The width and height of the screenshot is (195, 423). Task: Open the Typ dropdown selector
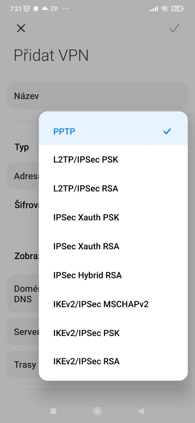tap(21, 147)
